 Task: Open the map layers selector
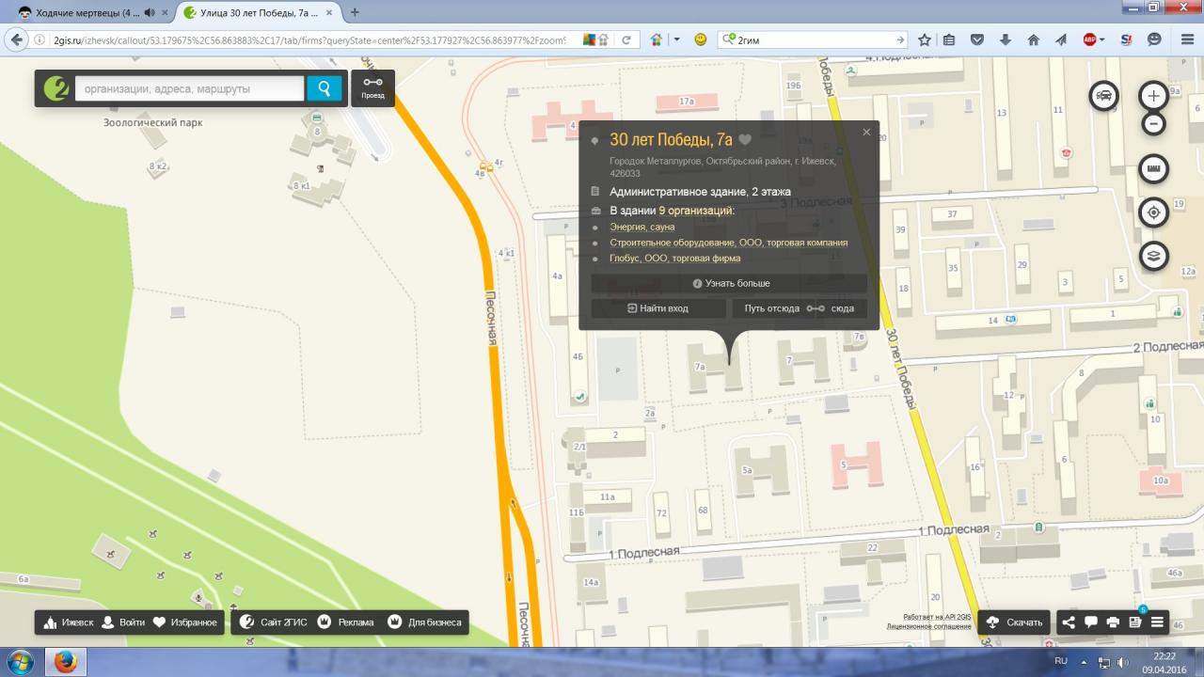1154,255
